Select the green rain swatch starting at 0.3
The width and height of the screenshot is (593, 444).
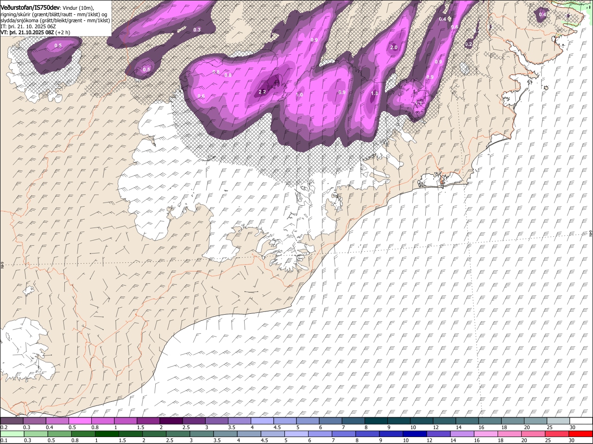[36, 434]
